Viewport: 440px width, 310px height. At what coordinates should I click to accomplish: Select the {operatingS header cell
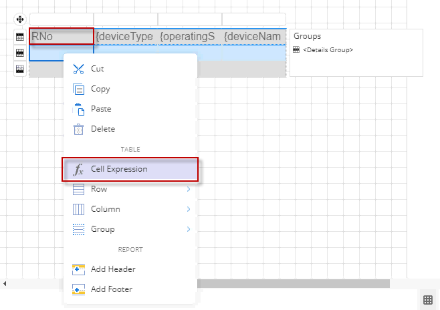pos(190,37)
